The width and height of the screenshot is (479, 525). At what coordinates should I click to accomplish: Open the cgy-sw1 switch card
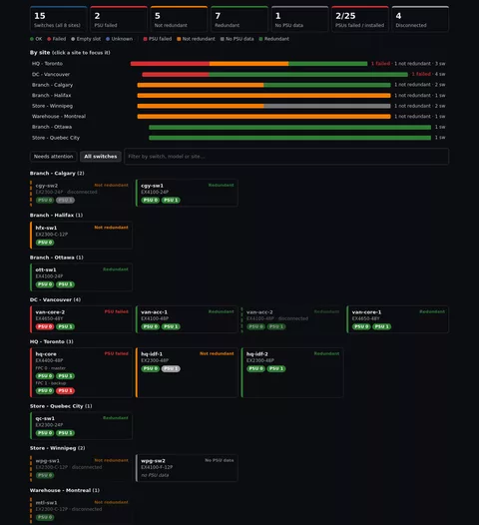coord(187,193)
